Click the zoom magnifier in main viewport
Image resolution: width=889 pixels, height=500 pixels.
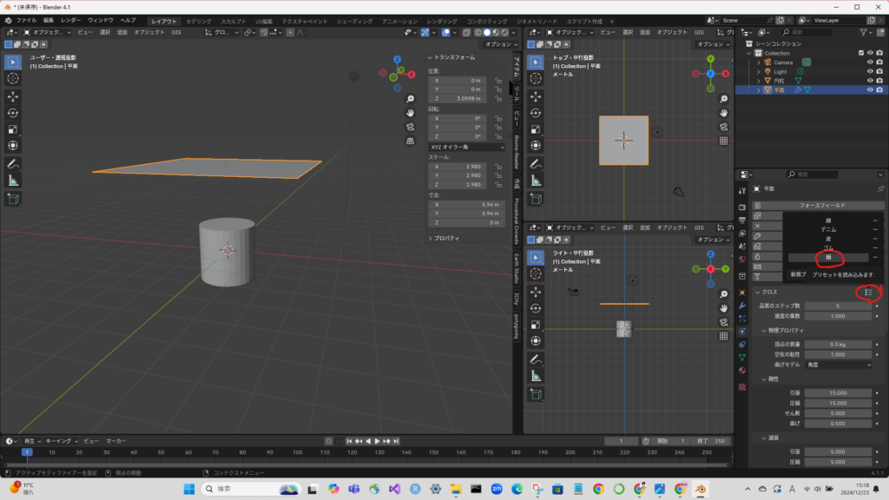[x=410, y=98]
